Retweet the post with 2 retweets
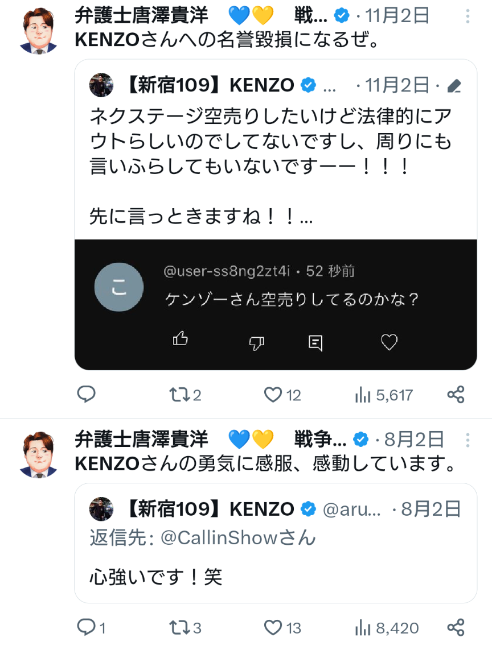This screenshot has width=492, height=646. 181,395
